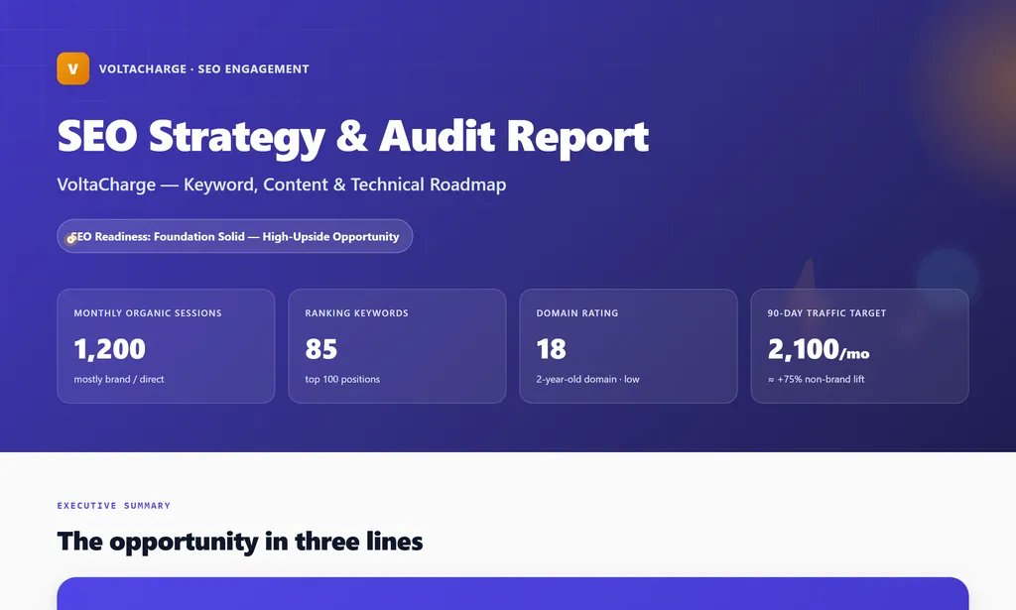Click the 'top 100 positions' caption
The height and width of the screenshot is (610, 1016).
tap(342, 380)
